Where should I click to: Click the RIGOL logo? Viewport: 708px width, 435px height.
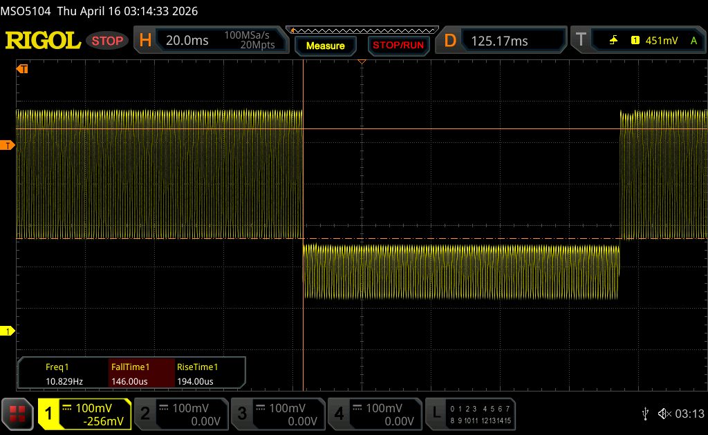(x=43, y=41)
